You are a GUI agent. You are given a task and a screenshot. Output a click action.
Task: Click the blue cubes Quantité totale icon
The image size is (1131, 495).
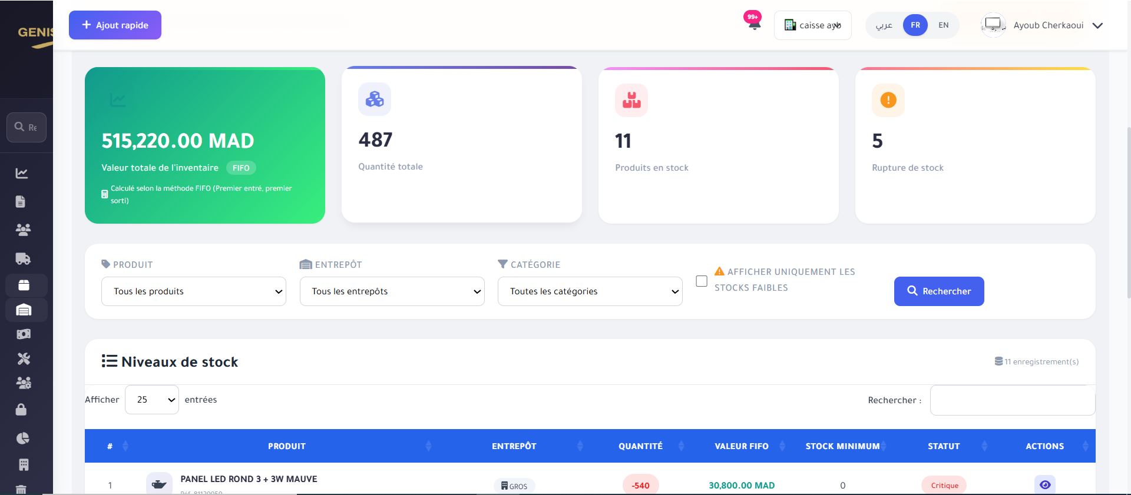[x=375, y=99]
